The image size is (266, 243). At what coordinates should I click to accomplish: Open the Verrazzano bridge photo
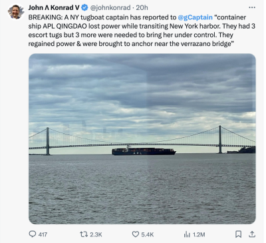click(142, 138)
